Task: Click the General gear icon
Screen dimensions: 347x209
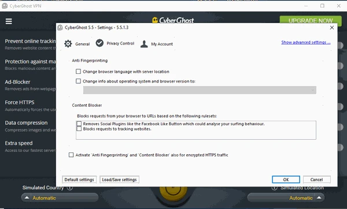Action: 68,44
